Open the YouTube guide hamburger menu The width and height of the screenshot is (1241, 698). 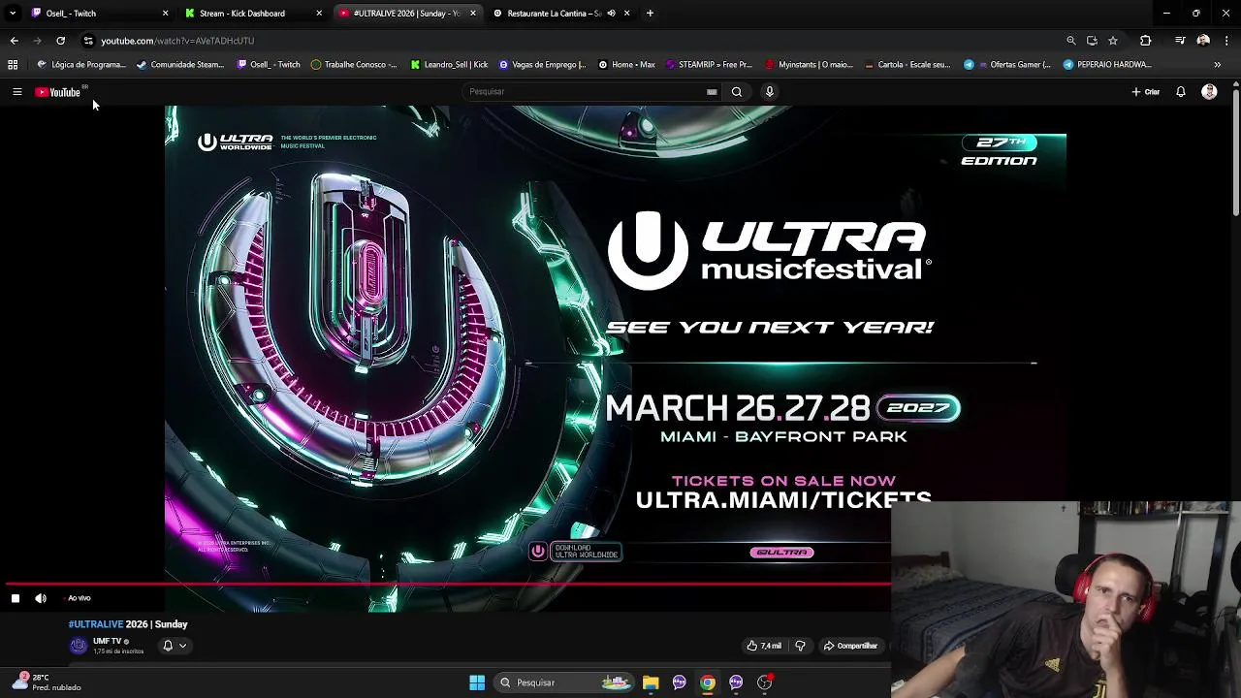click(16, 92)
